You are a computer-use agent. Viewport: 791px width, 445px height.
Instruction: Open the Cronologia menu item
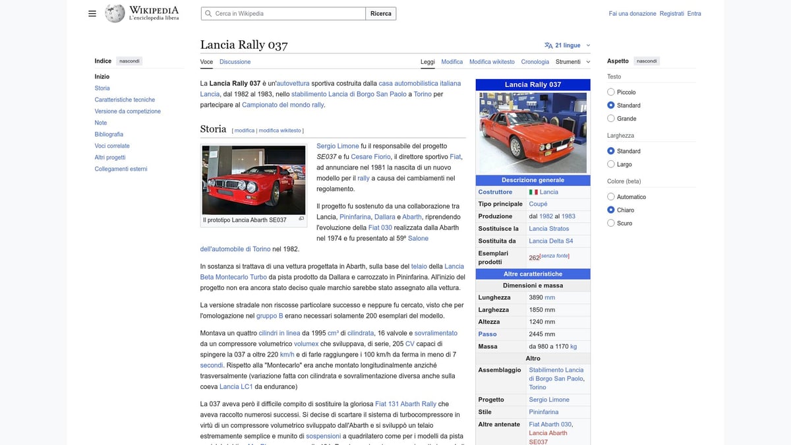(x=535, y=61)
